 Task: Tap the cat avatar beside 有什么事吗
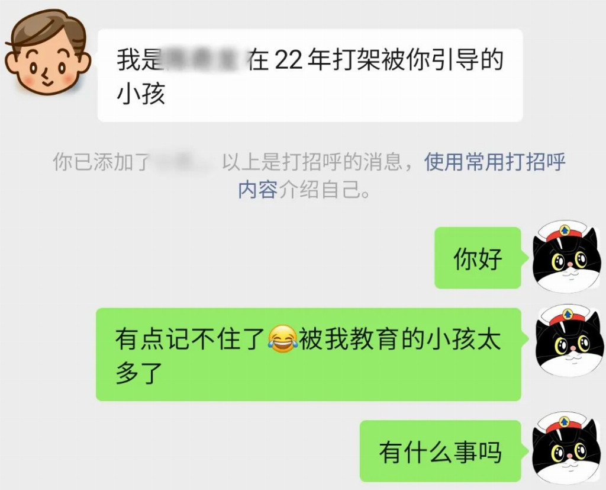(x=566, y=449)
